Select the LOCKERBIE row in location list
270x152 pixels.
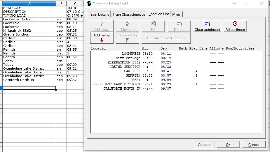point(176,54)
